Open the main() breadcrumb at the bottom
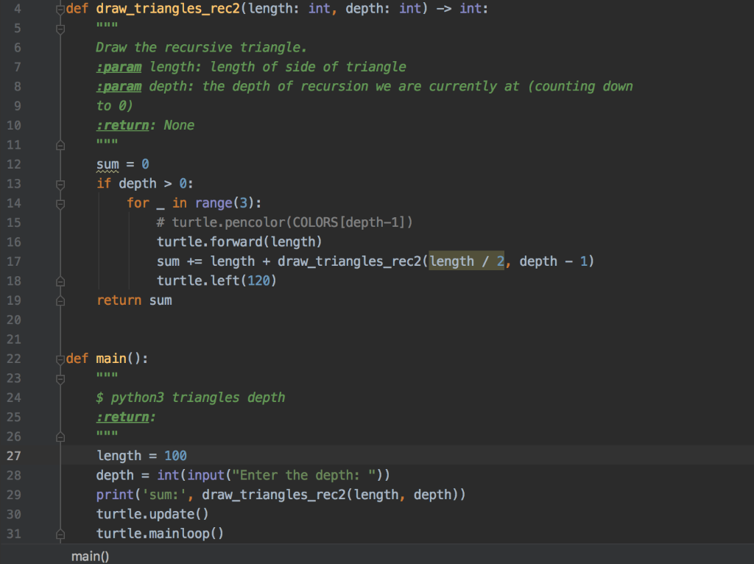754x564 pixels. click(x=89, y=556)
